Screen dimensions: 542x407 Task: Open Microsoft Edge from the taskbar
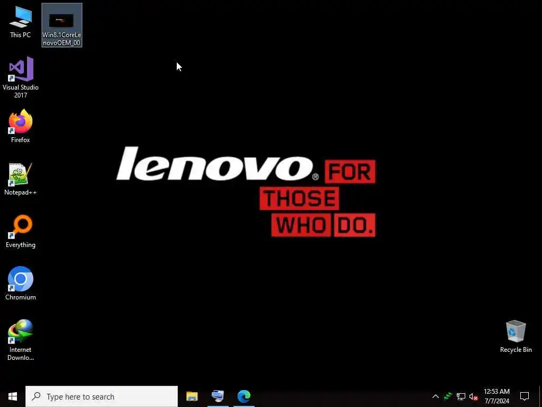point(243,396)
